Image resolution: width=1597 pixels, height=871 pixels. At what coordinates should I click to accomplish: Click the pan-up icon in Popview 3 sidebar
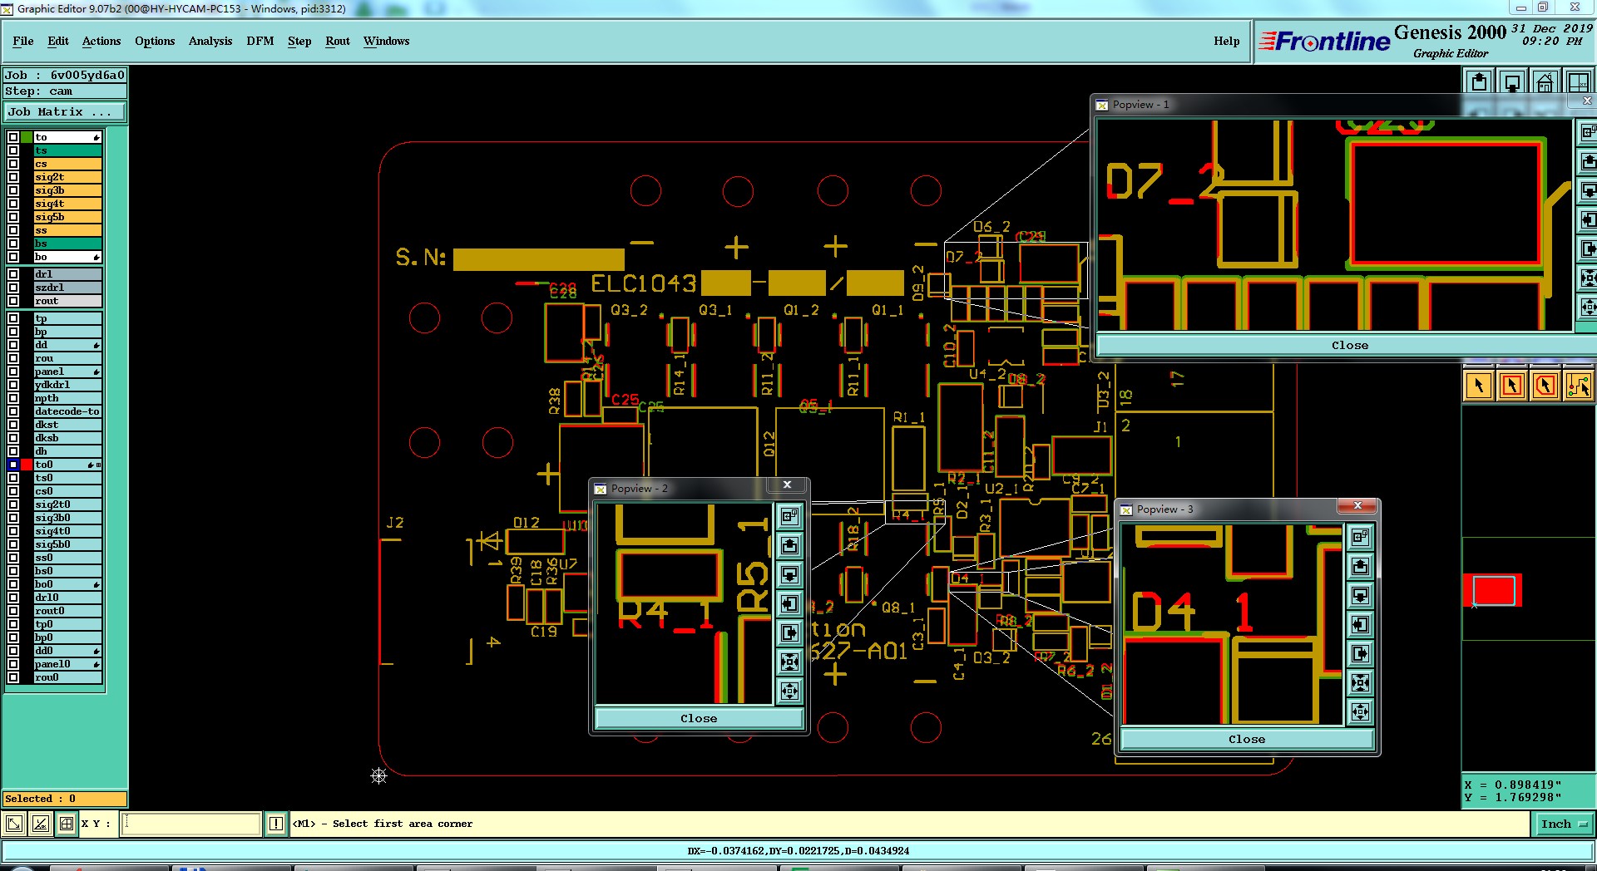pos(1360,567)
